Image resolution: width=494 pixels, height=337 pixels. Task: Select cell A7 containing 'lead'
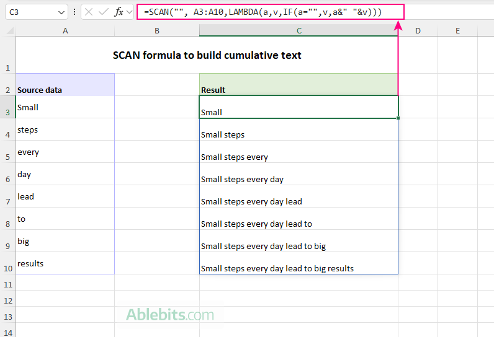(65, 196)
